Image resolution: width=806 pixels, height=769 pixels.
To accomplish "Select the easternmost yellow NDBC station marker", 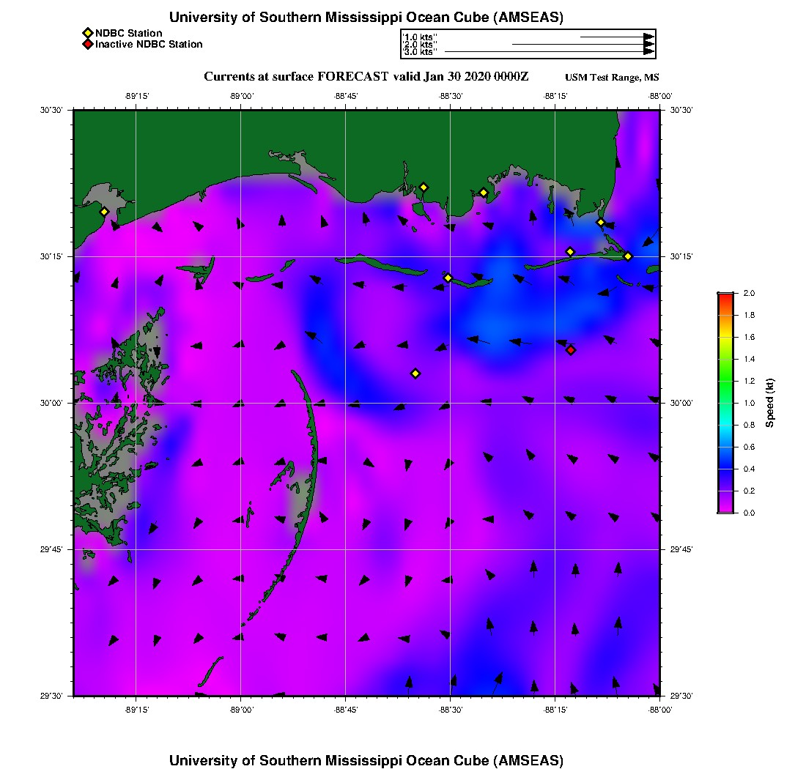I will (628, 256).
